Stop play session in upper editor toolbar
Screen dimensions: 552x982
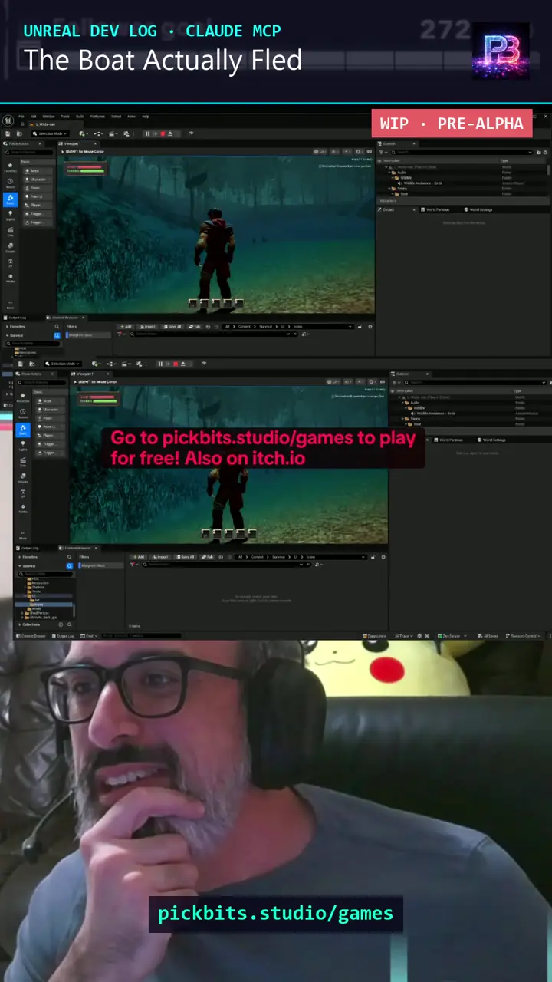pos(163,133)
